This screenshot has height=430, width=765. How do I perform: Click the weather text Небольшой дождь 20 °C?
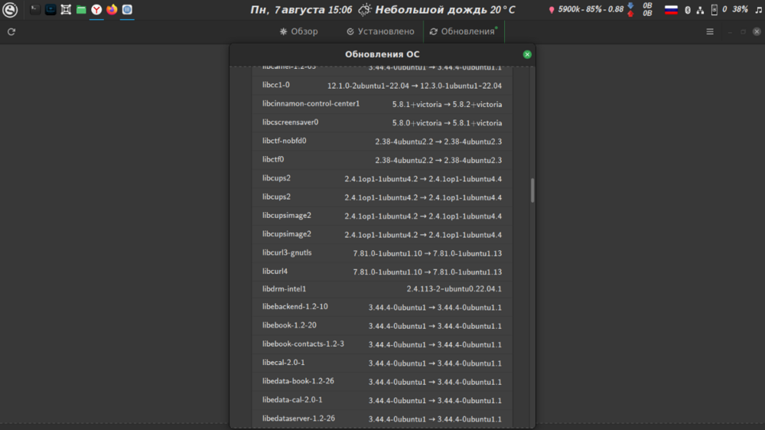point(445,10)
